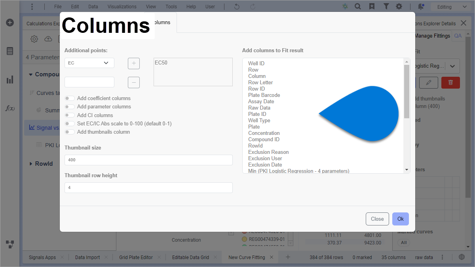Screen dimensions: 475x267
Task: Click the Ok button in dialog
Action: click(400, 219)
